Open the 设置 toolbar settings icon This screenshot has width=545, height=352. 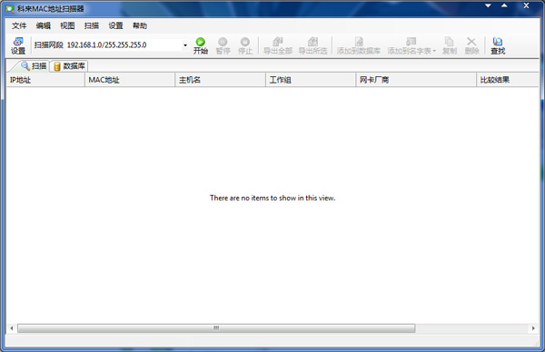pyautogui.click(x=18, y=46)
